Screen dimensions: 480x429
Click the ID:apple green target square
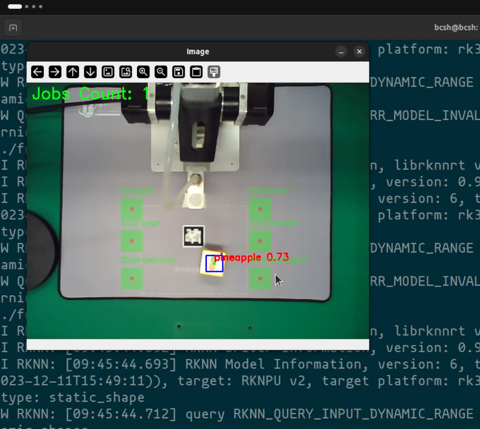coord(132,209)
